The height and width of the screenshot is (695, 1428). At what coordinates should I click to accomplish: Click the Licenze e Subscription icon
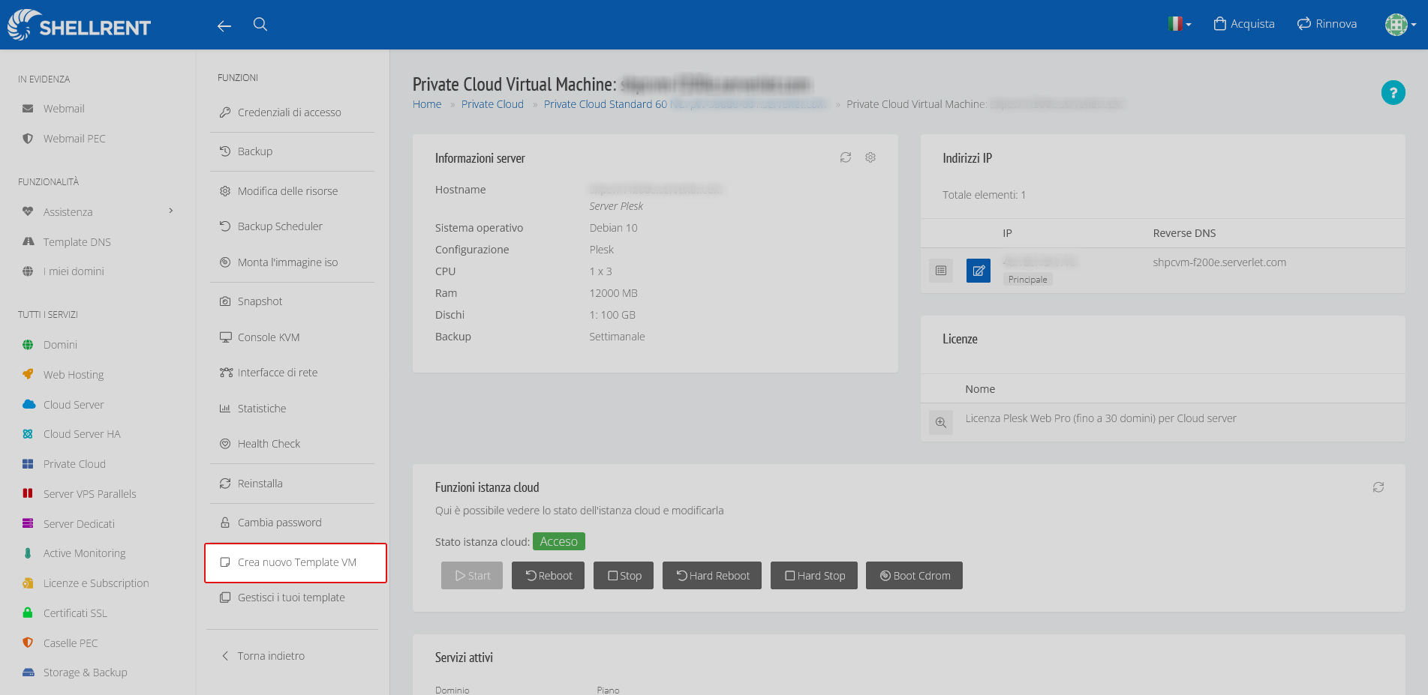click(x=28, y=583)
